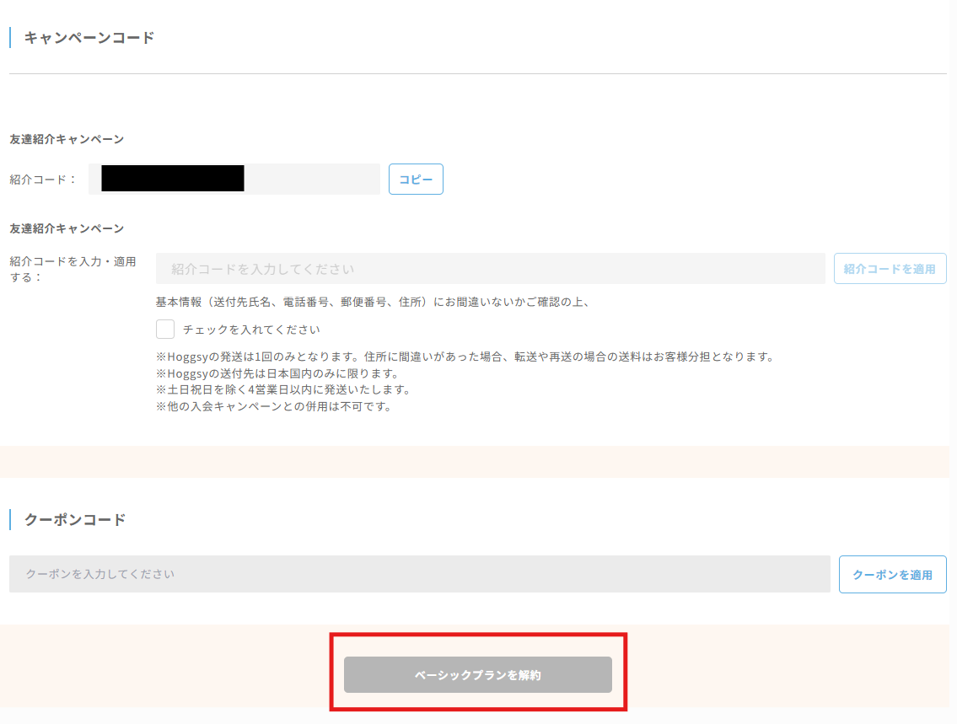Apply coupon with クーポンを適用 button

pyautogui.click(x=892, y=575)
